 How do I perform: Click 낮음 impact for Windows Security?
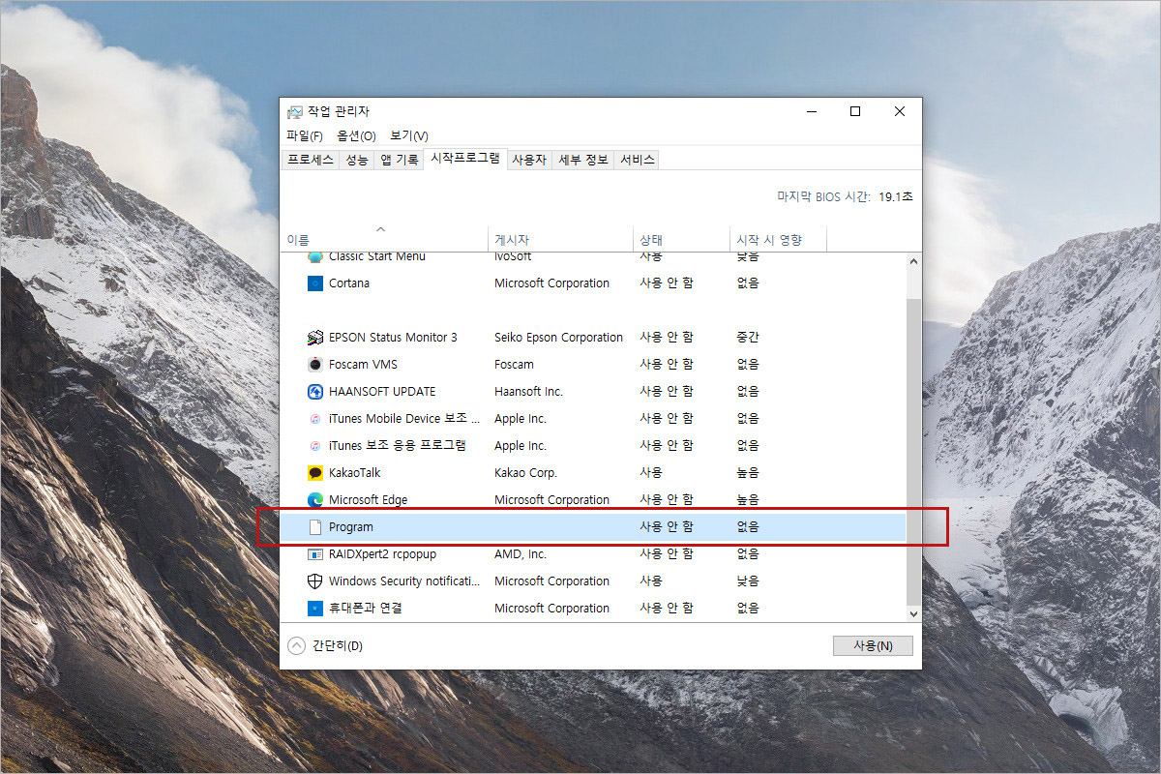(748, 581)
